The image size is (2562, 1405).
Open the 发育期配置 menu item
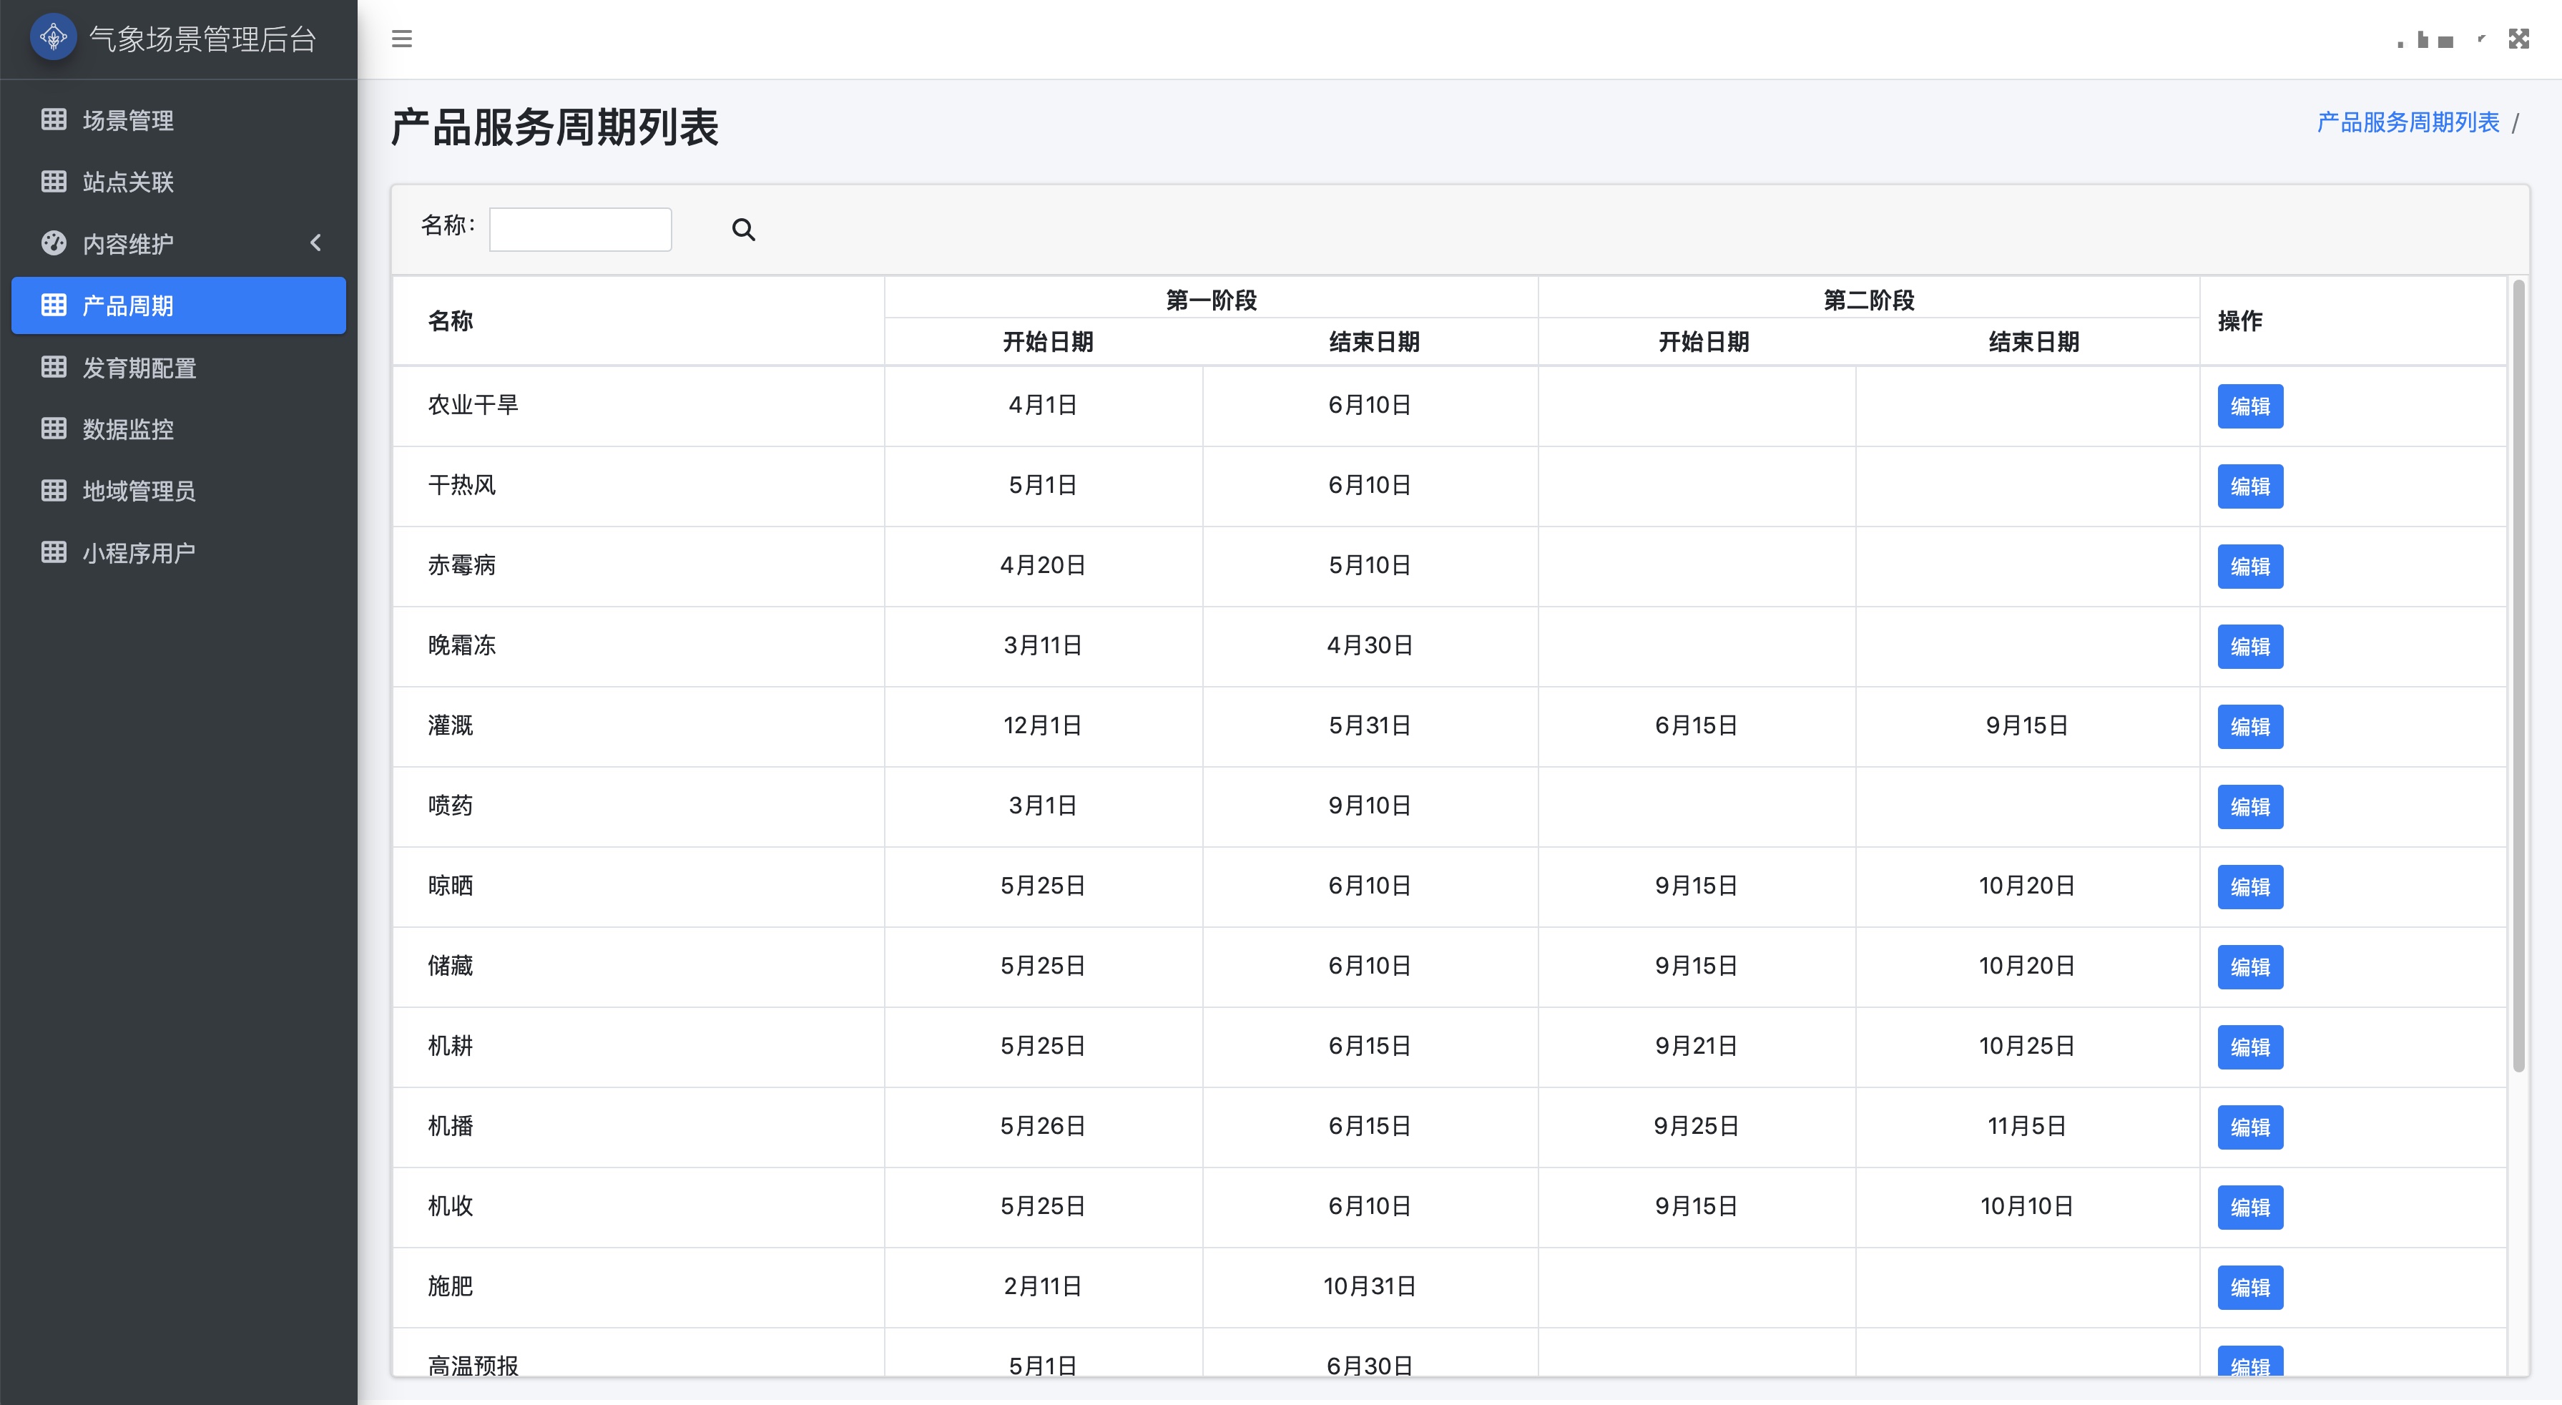point(179,367)
